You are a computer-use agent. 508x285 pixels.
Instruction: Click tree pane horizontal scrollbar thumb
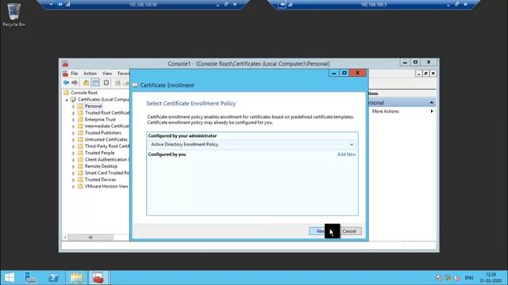tap(90, 237)
